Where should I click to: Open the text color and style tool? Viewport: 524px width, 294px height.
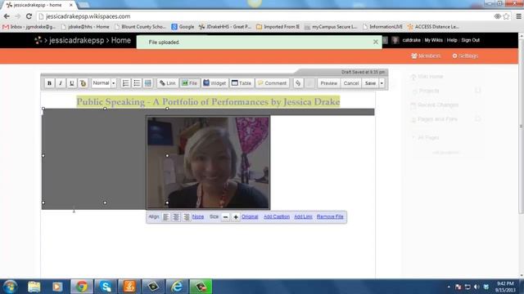click(x=83, y=83)
